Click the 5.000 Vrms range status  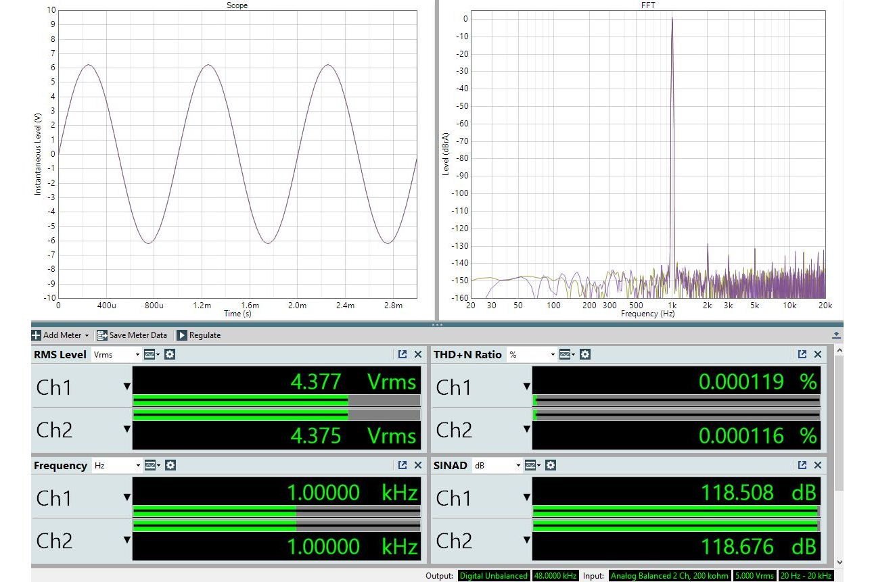tap(755, 576)
